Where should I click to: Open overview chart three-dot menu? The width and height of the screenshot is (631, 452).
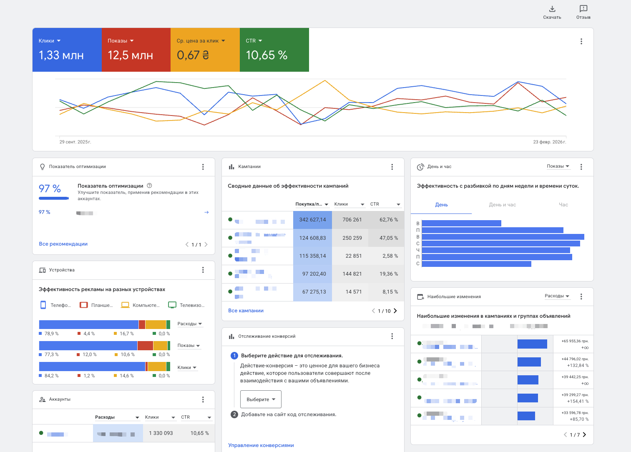tap(581, 42)
